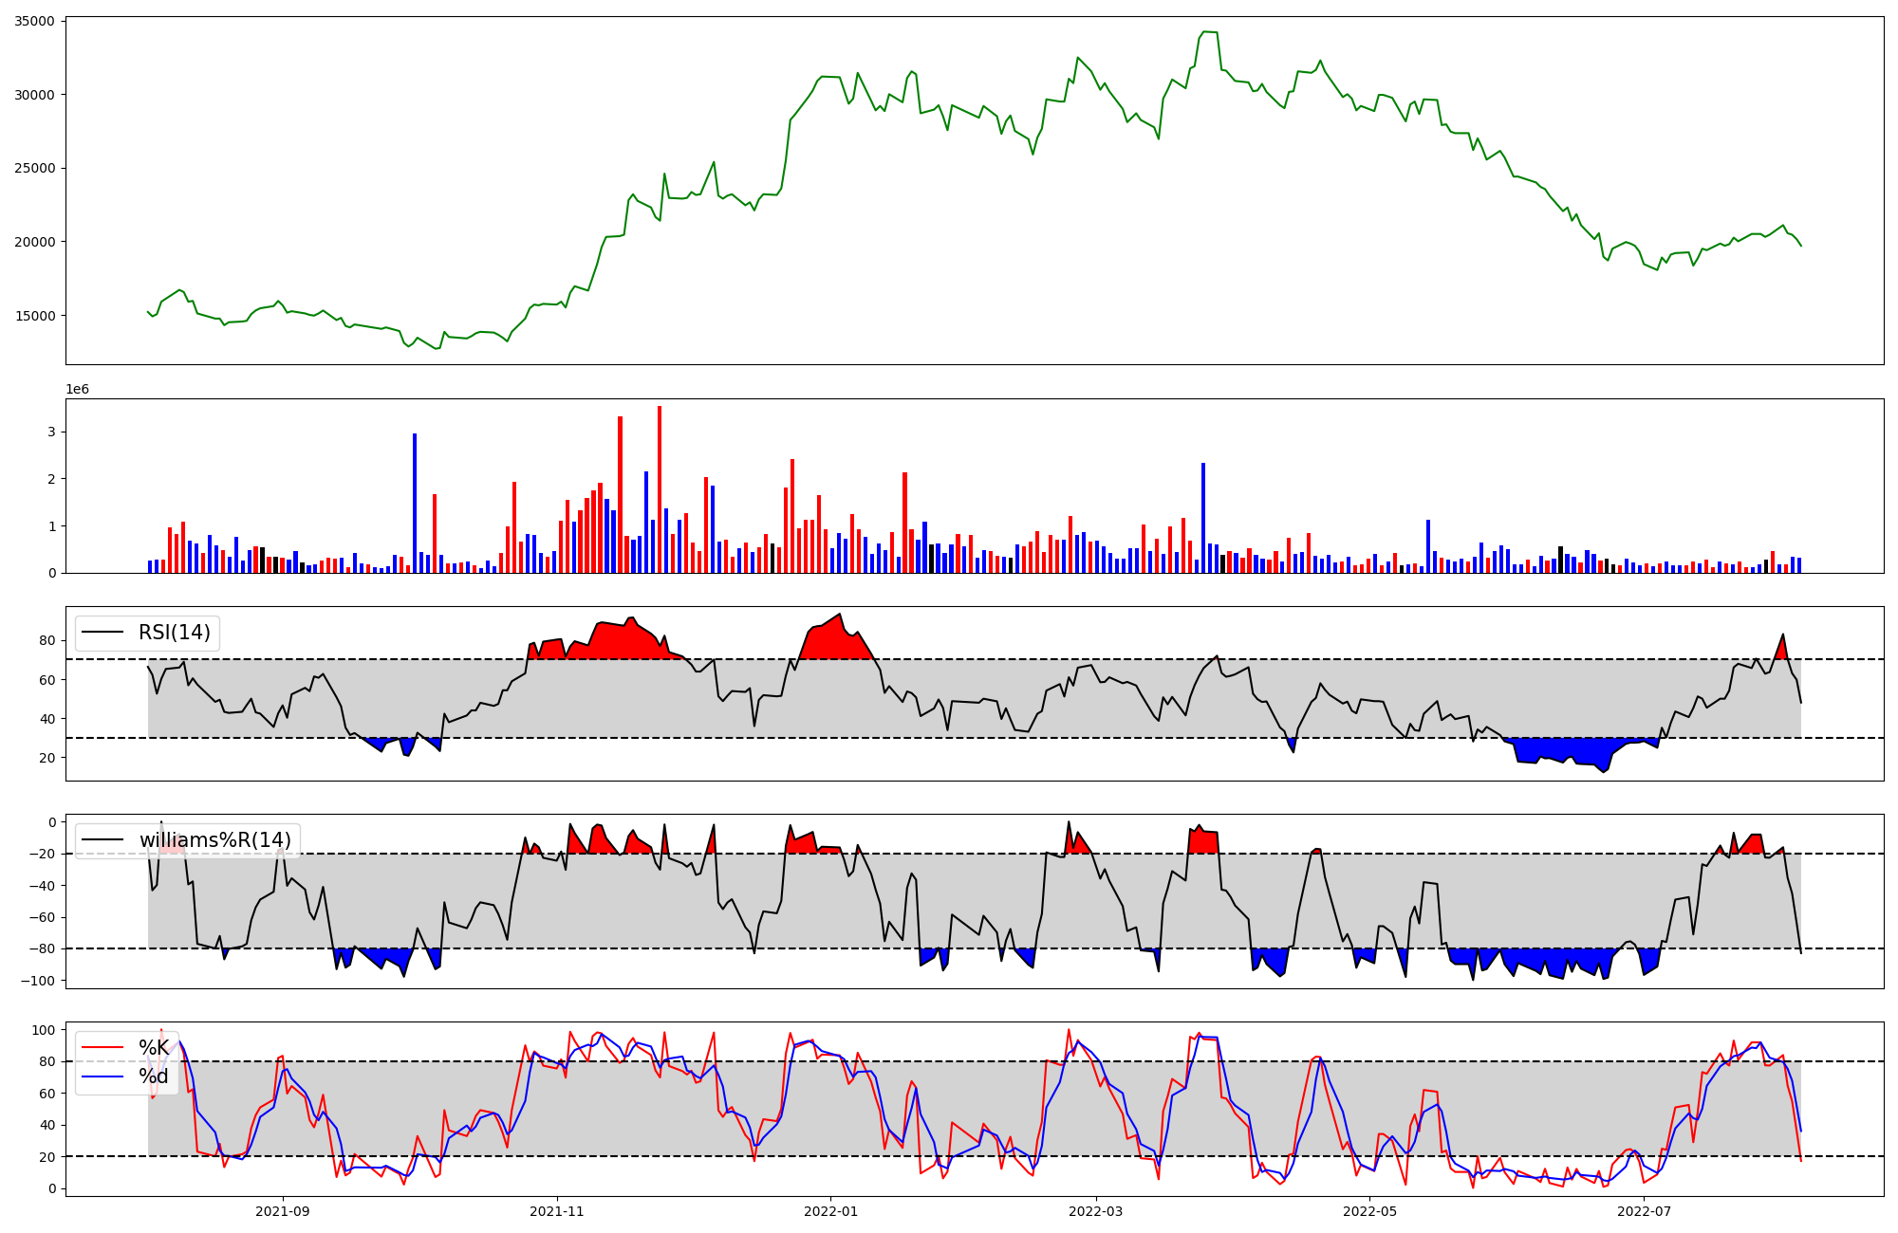Select the 2022-05 date tick label
This screenshot has width=1898, height=1233.
[1370, 1211]
